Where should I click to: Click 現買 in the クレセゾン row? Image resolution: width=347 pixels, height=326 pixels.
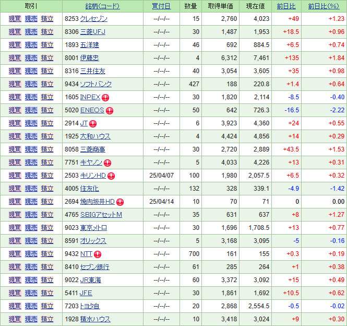(15, 19)
